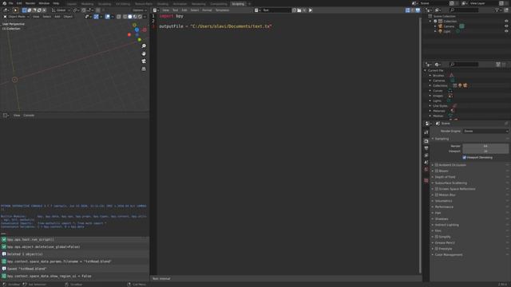Open the Global transform orientation dropdown

[x=61, y=10]
